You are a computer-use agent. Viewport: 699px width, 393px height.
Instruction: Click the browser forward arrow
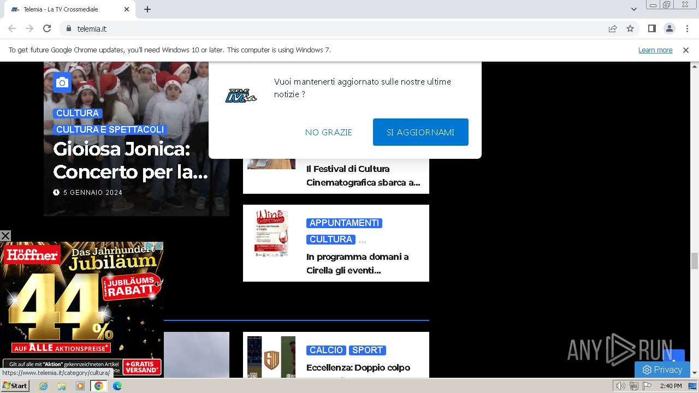click(29, 28)
